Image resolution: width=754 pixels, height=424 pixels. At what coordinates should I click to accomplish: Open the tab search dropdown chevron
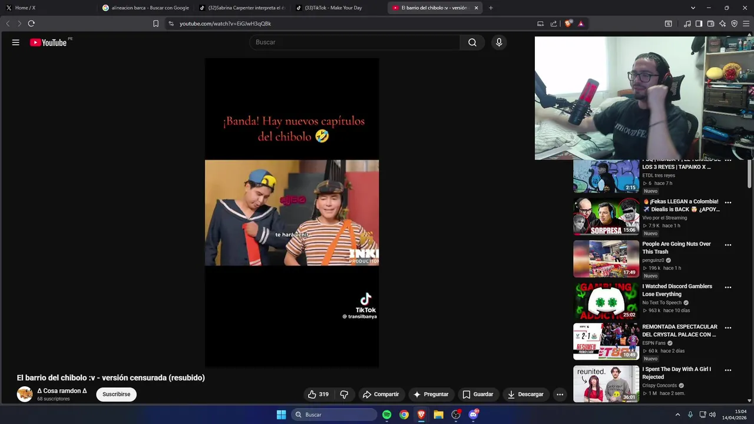click(693, 8)
